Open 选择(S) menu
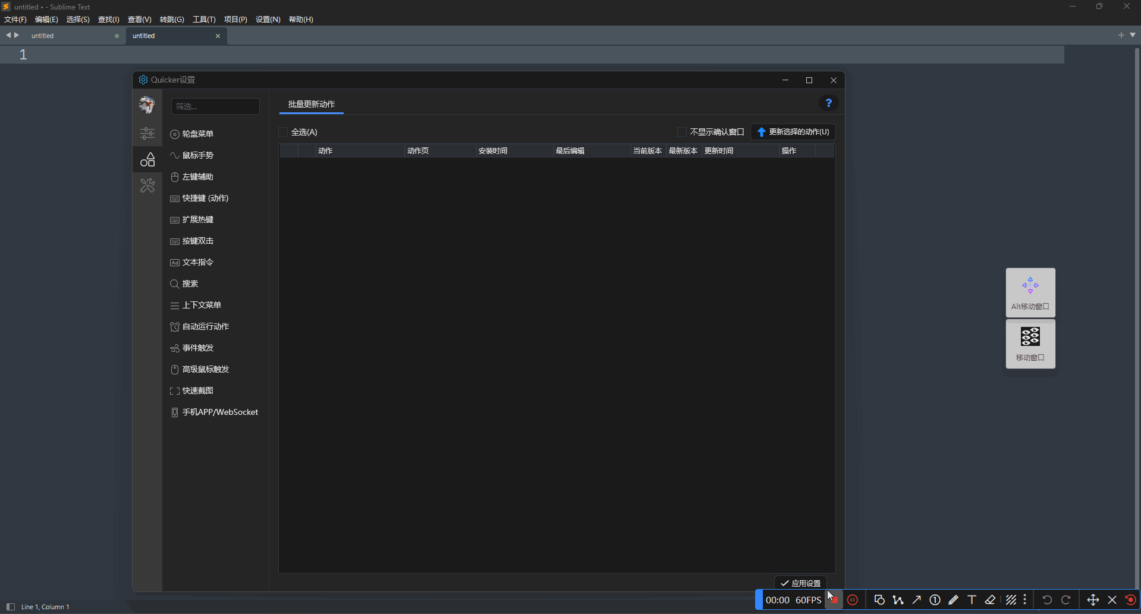1141x614 pixels. pyautogui.click(x=78, y=20)
